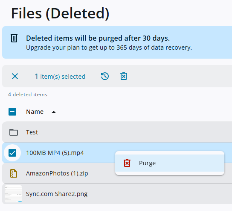Click the Sync.com Share2.png thumbnail preview
232x211 pixels.
[13, 194]
